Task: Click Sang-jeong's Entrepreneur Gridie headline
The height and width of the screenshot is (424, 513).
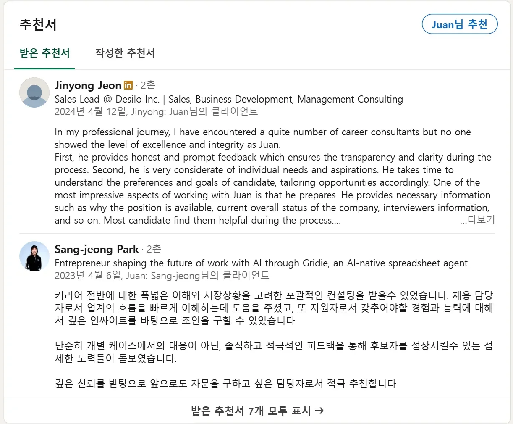Action: coord(262,263)
